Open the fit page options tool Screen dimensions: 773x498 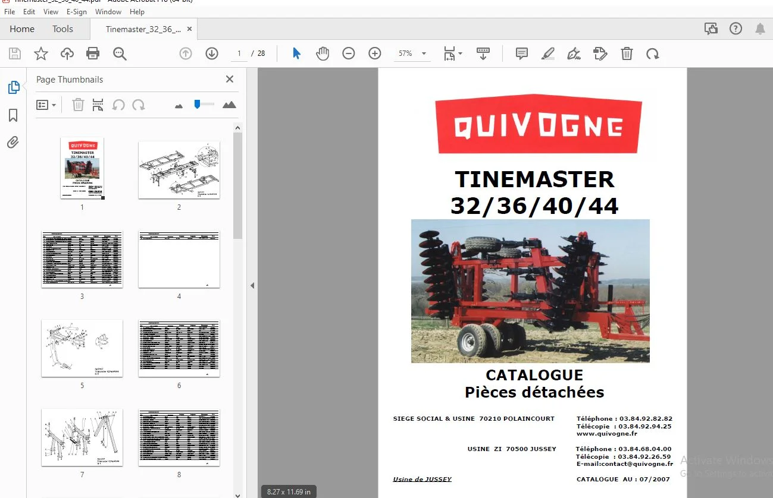[x=452, y=54]
